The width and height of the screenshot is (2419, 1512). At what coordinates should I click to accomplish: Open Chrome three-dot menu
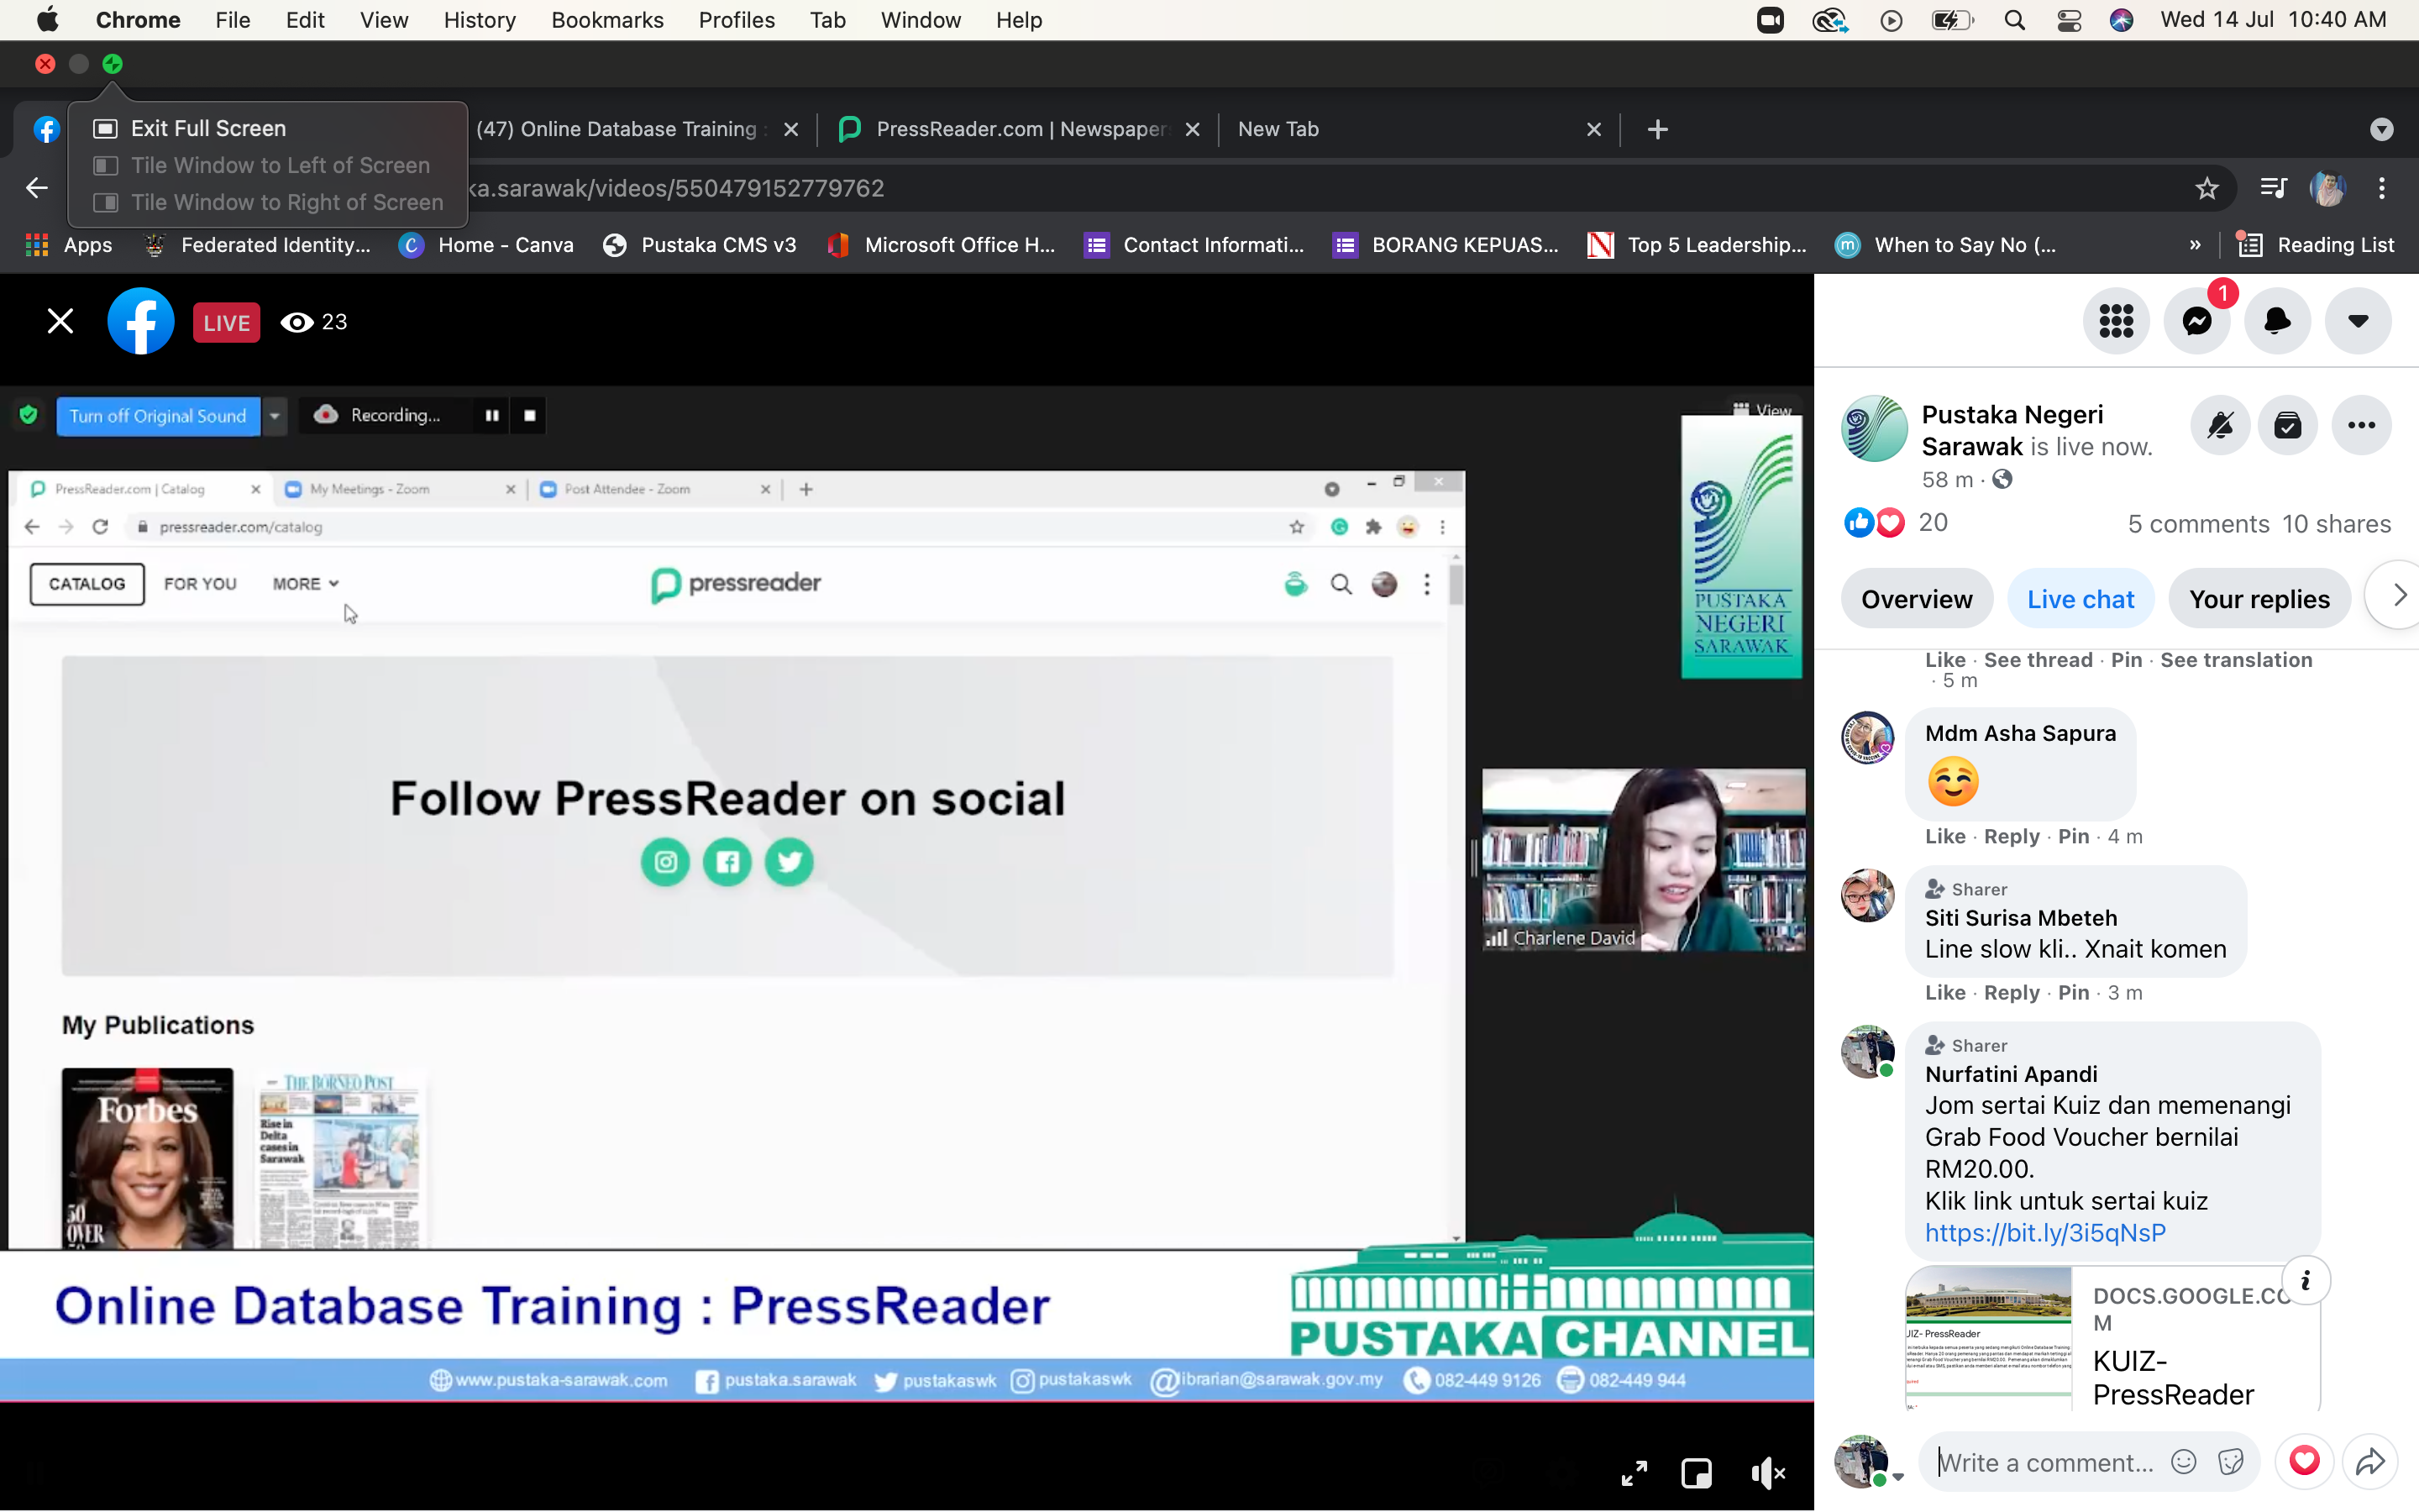2381,188
